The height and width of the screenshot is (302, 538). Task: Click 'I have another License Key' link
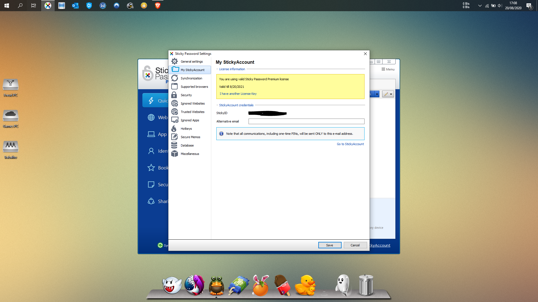pos(238,94)
